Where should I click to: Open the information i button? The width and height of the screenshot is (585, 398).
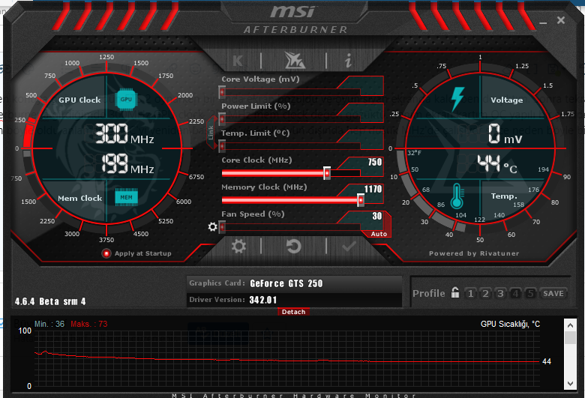(348, 61)
